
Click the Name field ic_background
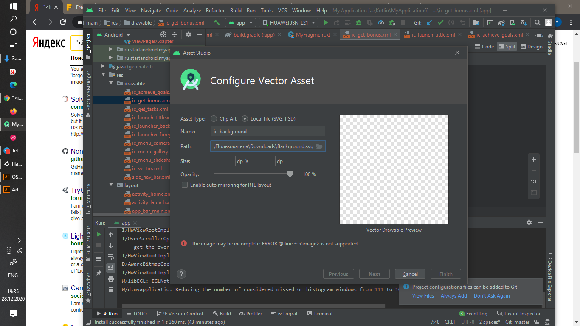[x=268, y=132]
